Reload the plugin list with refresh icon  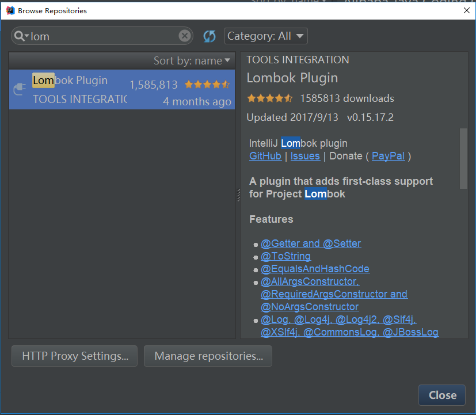pyautogui.click(x=210, y=36)
